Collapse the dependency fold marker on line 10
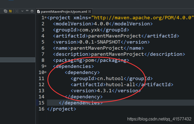 tap(45, 72)
